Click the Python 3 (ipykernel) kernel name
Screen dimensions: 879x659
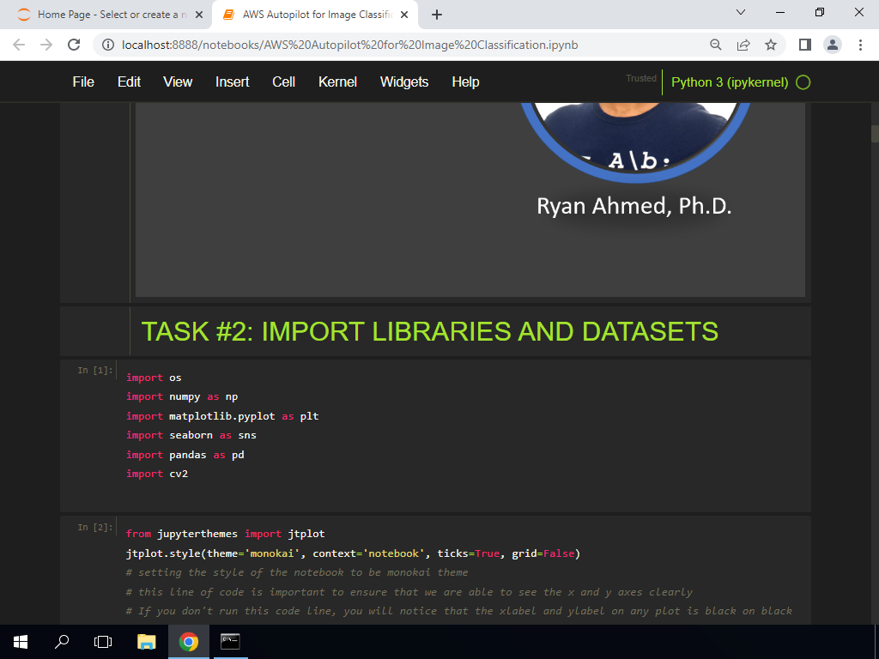(x=730, y=82)
